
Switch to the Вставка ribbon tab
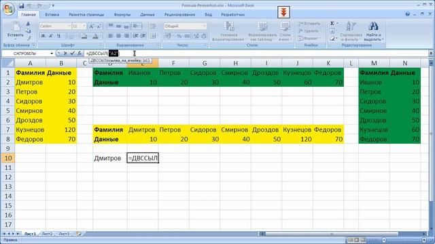click(x=52, y=15)
